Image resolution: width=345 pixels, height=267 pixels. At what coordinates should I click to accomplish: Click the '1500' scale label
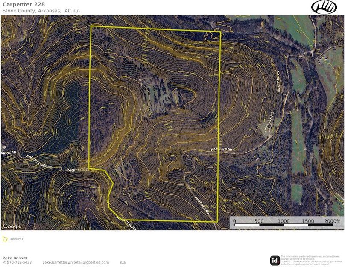coord(308,221)
